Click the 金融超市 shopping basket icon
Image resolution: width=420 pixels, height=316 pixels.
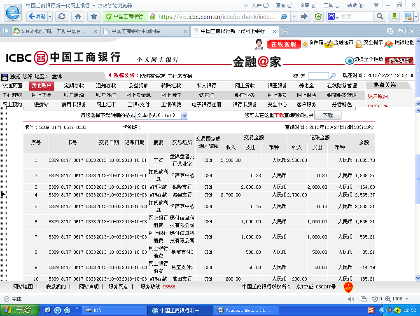329,44
